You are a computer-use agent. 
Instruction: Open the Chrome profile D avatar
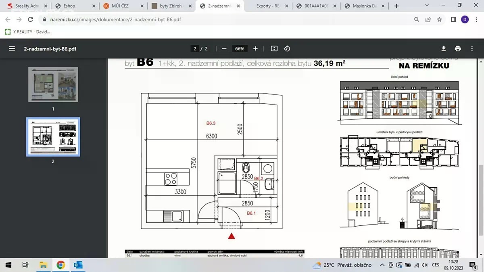(465, 19)
